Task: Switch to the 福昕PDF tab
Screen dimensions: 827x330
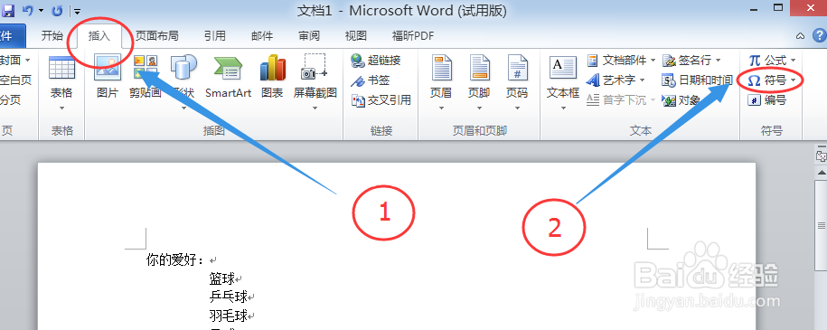Action: 413,35
